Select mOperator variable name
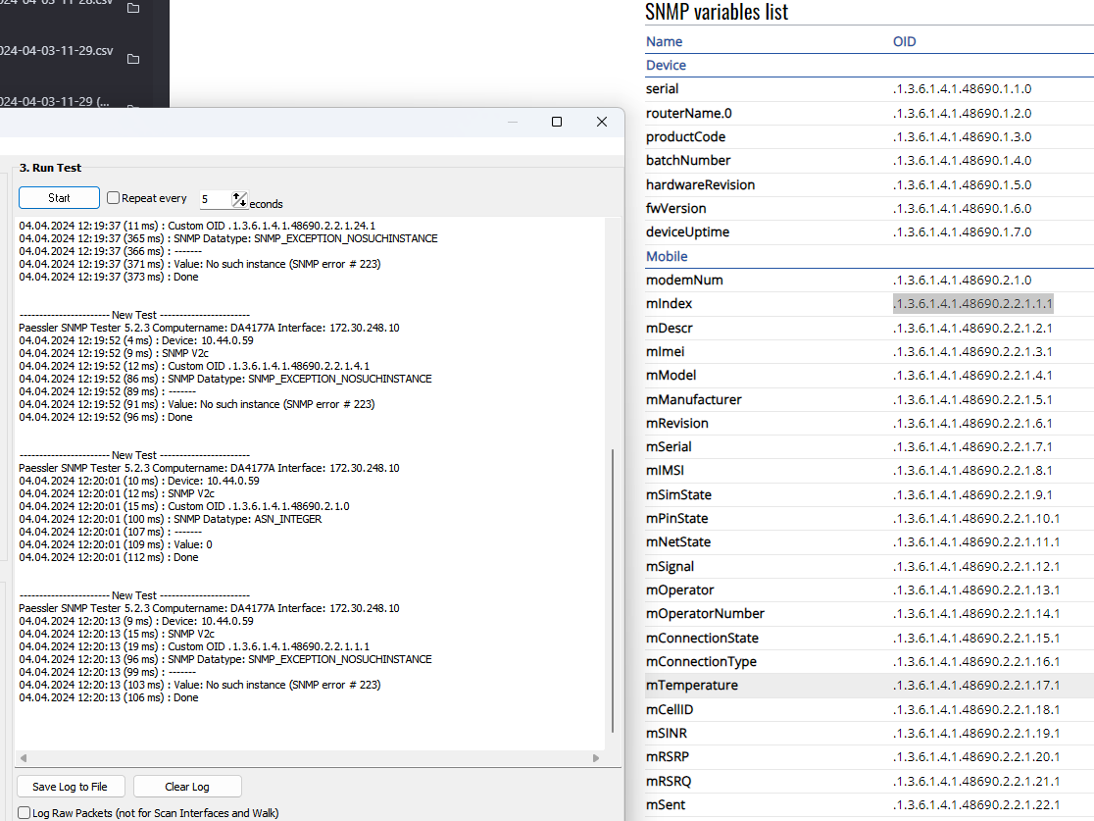The height and width of the screenshot is (821, 1094). 679,590
